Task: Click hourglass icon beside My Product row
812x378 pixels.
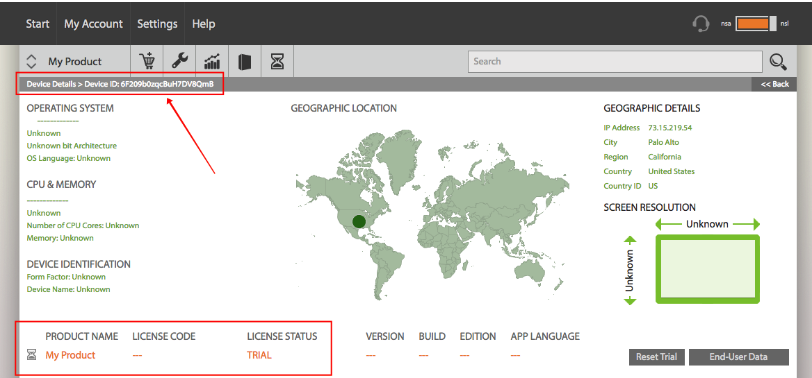Action: [x=31, y=354]
